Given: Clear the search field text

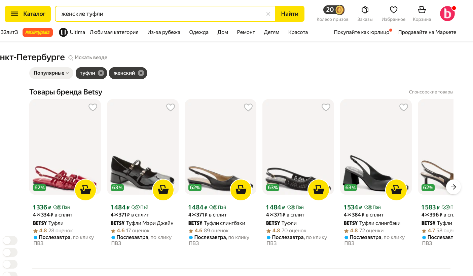Looking at the screenshot, I should pyautogui.click(x=268, y=14).
